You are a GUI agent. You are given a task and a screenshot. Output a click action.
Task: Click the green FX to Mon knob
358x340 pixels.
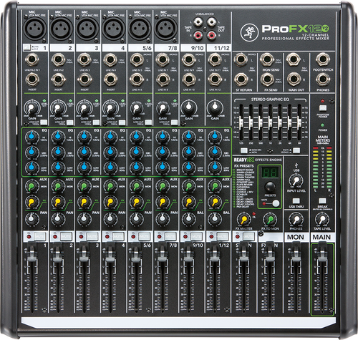pyautogui.click(x=270, y=219)
